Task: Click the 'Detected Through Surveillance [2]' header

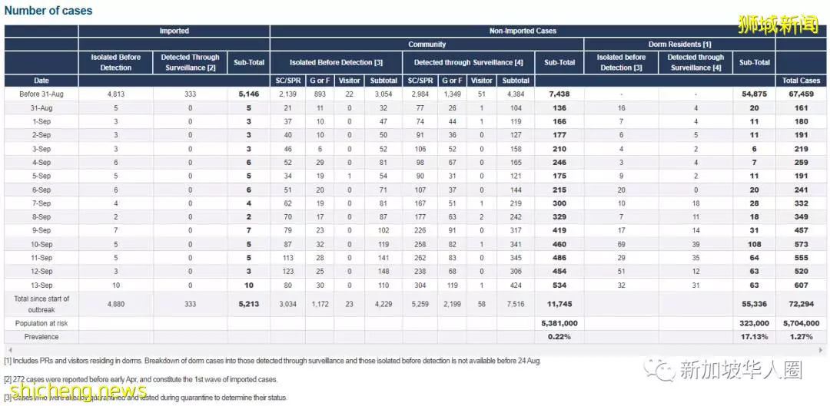Action: click(x=191, y=62)
